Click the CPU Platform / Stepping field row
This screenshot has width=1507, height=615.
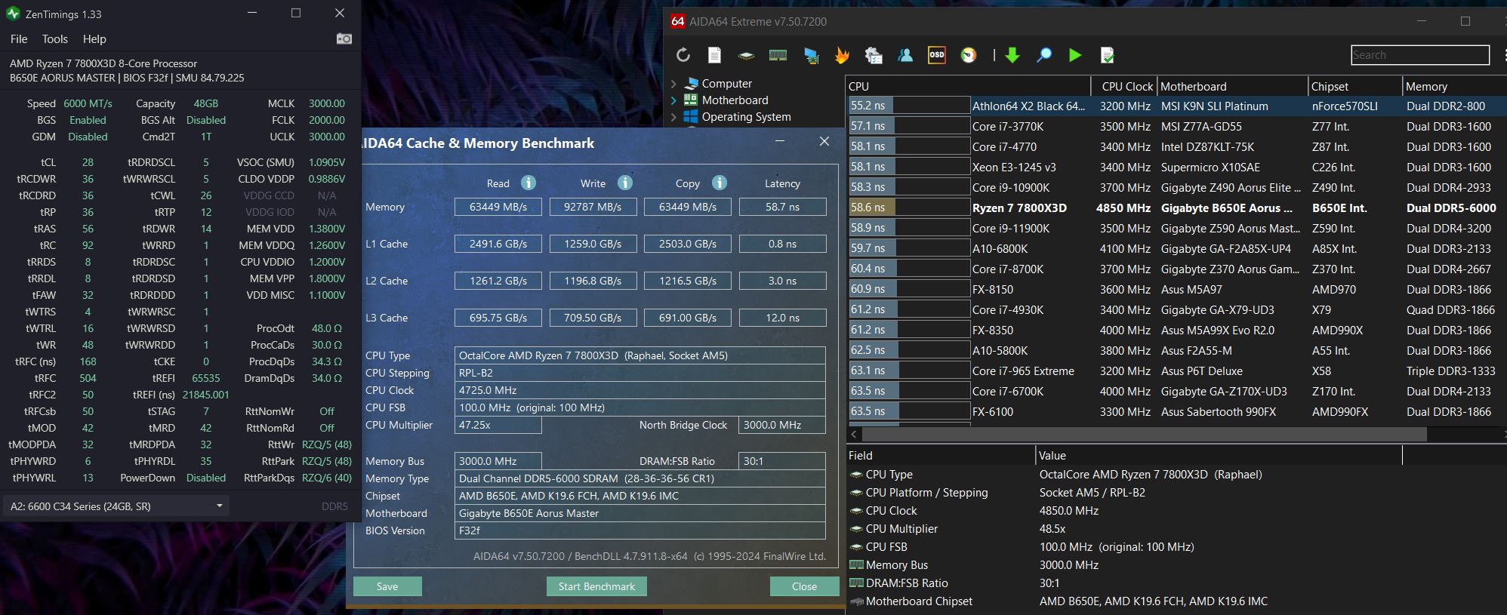pyautogui.click(x=1176, y=493)
